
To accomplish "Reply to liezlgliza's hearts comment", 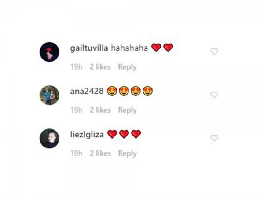I will click(x=127, y=154).
